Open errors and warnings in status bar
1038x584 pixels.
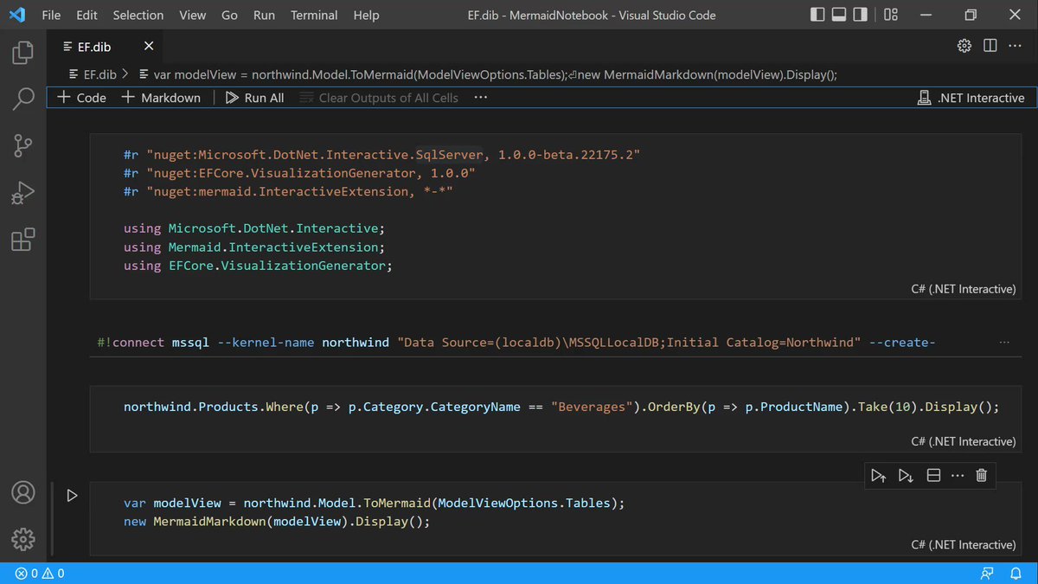[39, 573]
